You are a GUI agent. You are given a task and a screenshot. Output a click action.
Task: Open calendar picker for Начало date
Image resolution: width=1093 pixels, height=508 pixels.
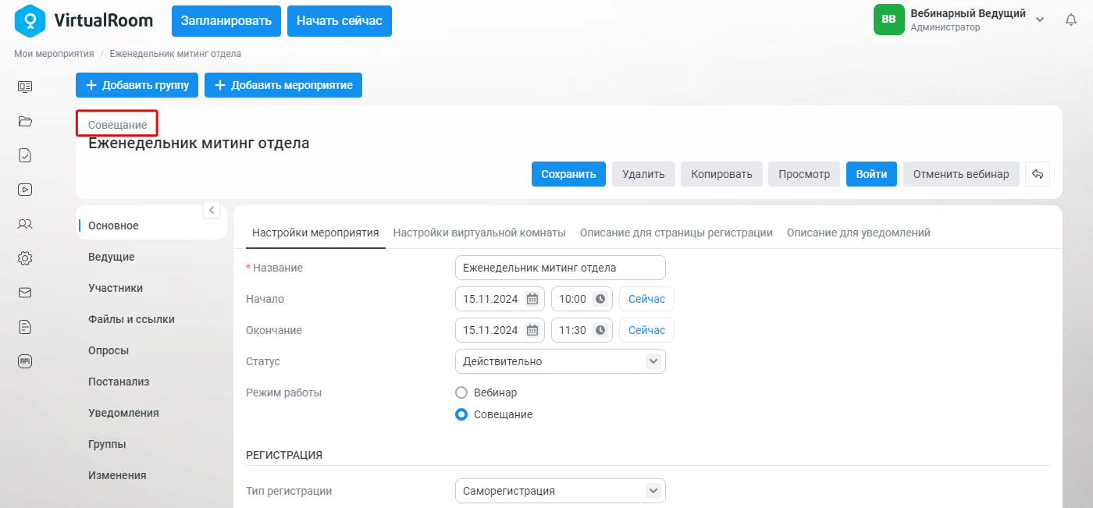tap(532, 299)
